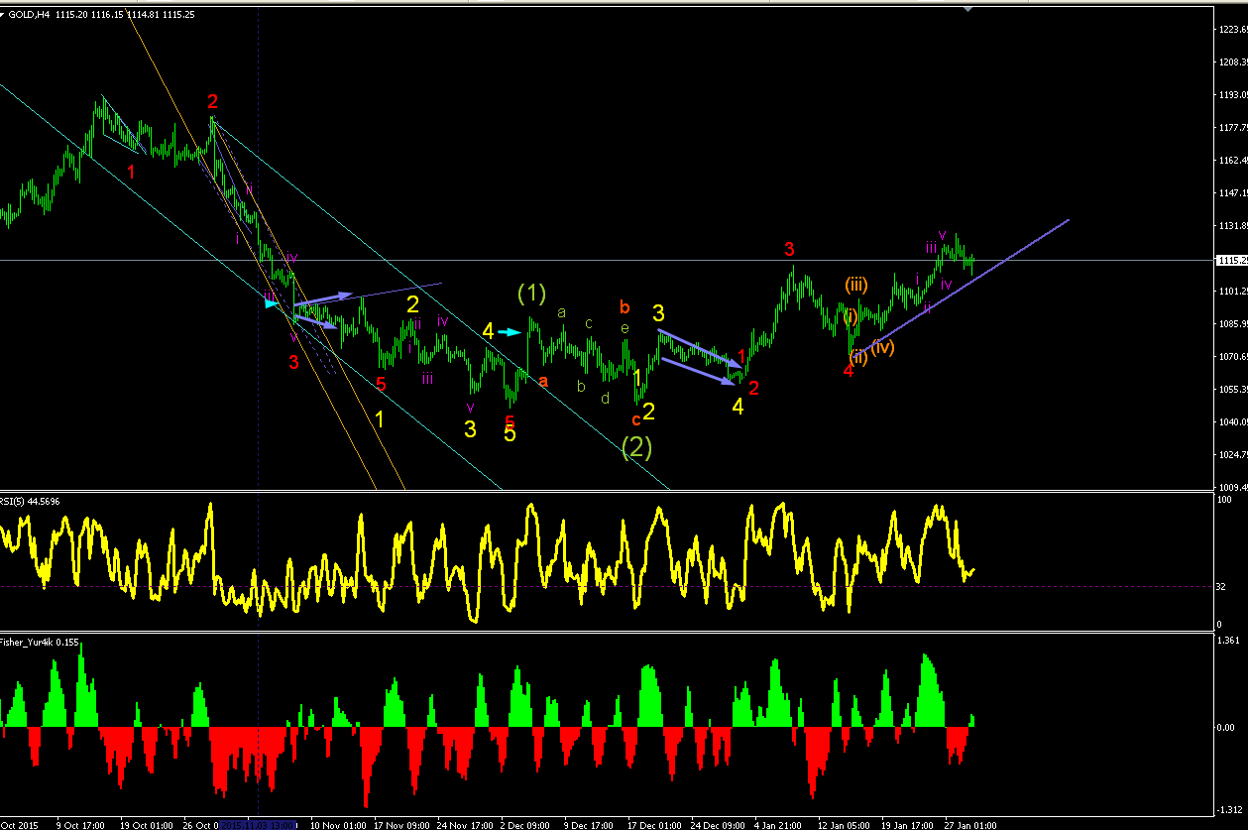
Task: Click the highlighted crosshair date label on time axis
Action: click(x=258, y=824)
